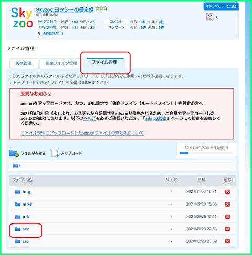Image resolution: width=252 pixels, height=255 pixels.
Task: Click the メッセージ label badge
Action: pos(116,27)
